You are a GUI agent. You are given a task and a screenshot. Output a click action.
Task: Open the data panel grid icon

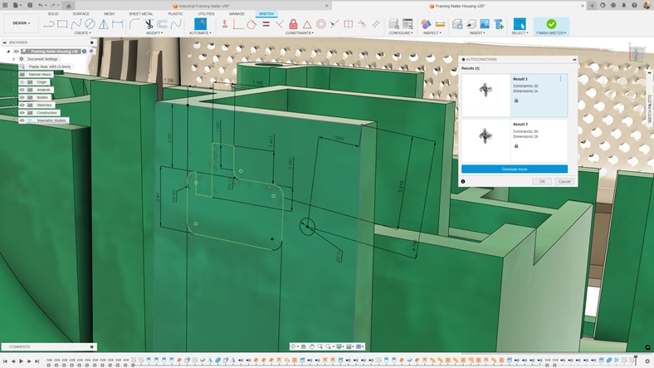click(5, 6)
